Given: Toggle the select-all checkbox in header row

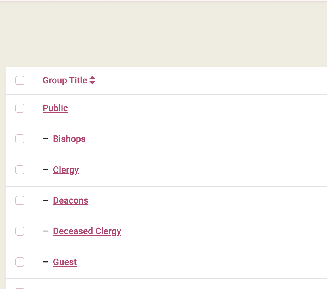Looking at the screenshot, I should coord(20,81).
